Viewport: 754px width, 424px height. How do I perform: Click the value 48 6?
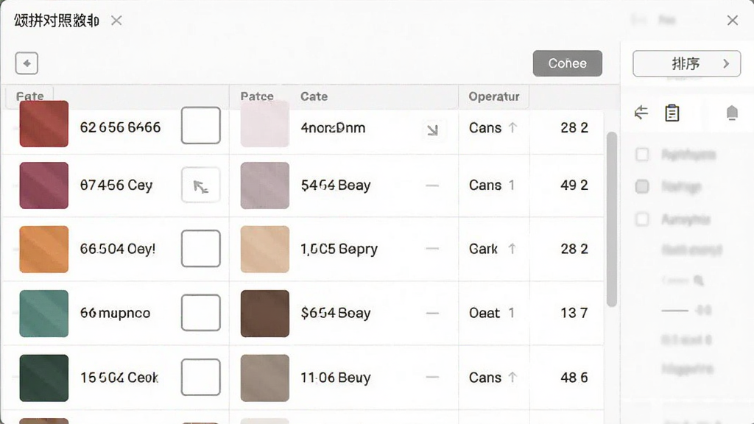[574, 378]
